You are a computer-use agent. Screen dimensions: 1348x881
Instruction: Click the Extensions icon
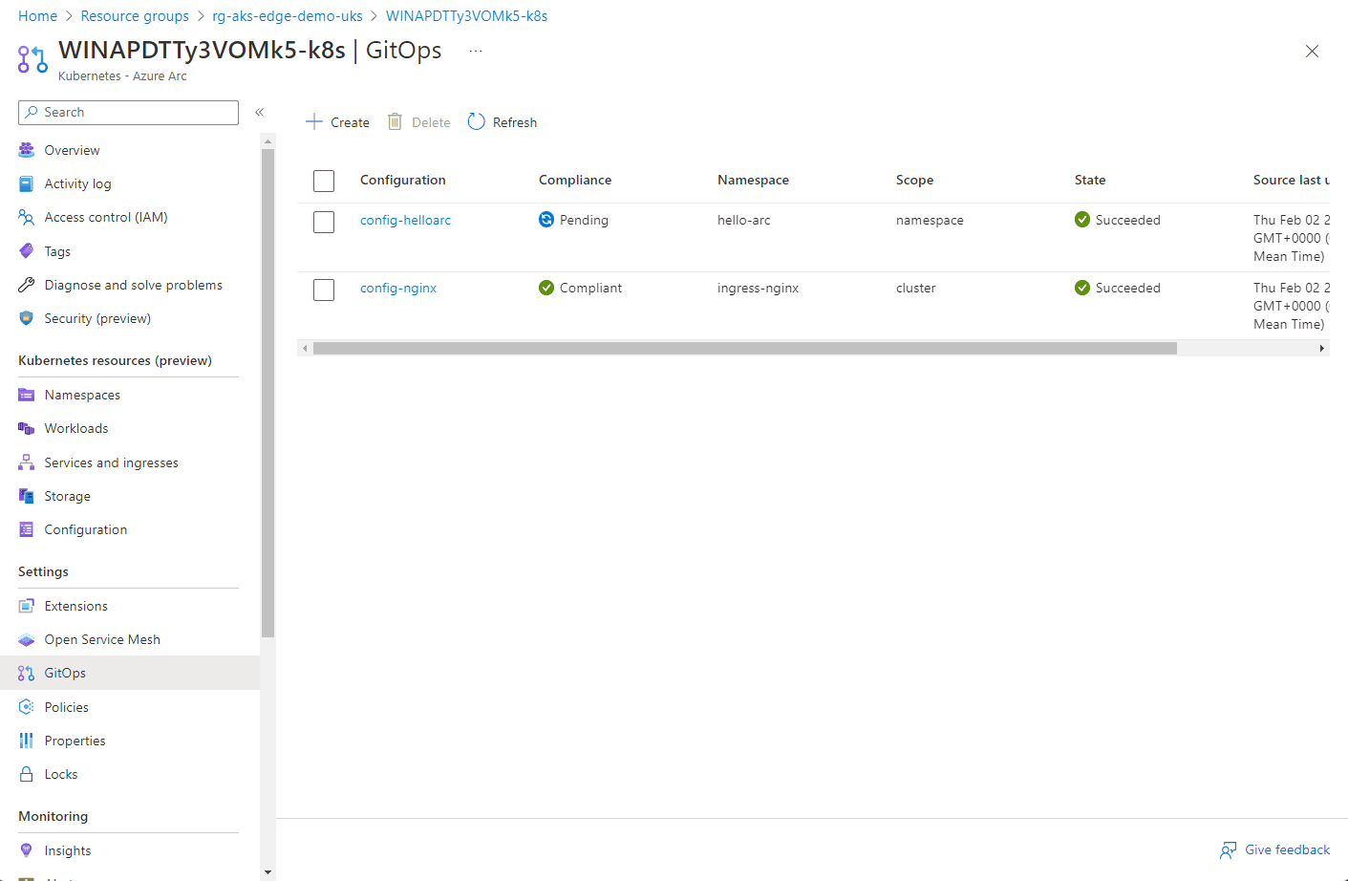26,606
